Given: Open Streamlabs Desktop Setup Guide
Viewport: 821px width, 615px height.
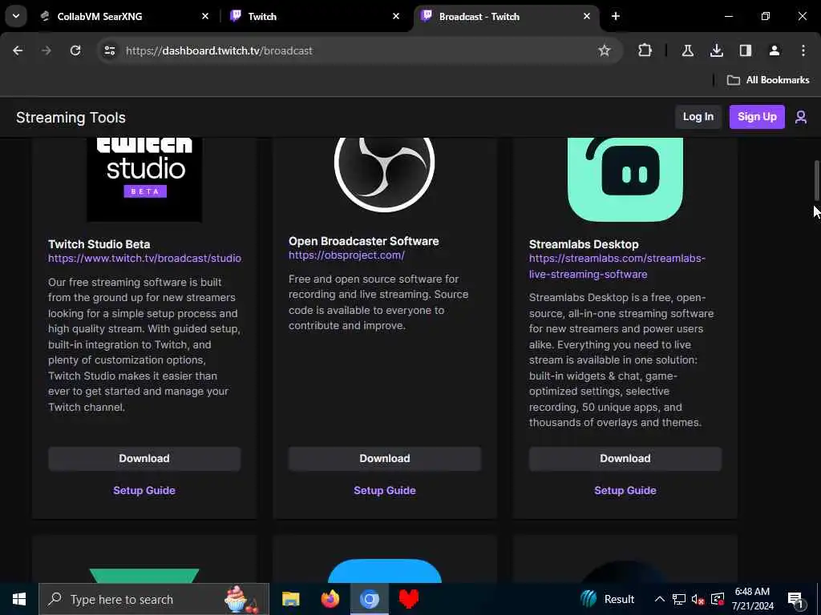Looking at the screenshot, I should click(625, 491).
